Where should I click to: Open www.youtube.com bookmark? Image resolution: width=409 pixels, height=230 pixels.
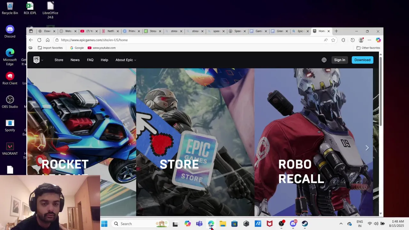(x=102, y=48)
